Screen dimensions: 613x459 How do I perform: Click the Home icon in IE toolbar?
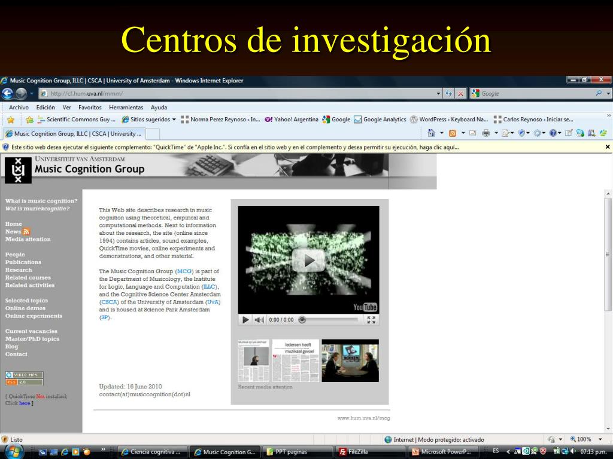click(431, 133)
